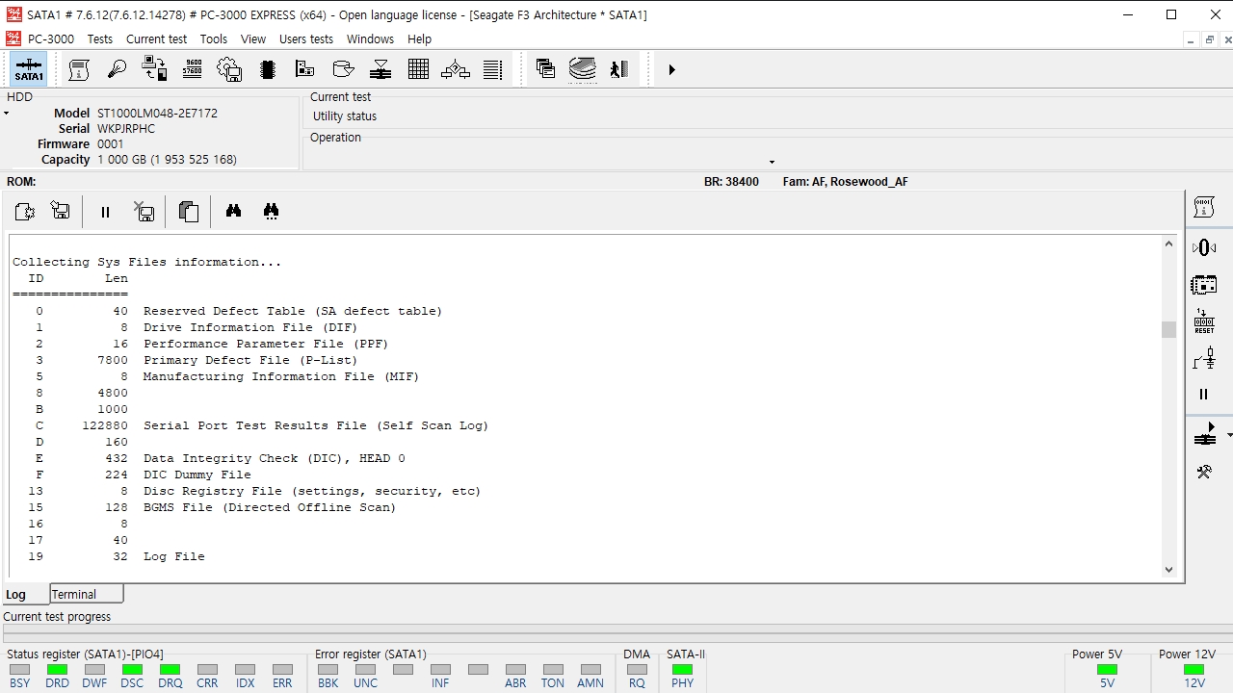Expand the right sidebar play icon dropdown arrow
1233x693 pixels.
tap(1229, 435)
